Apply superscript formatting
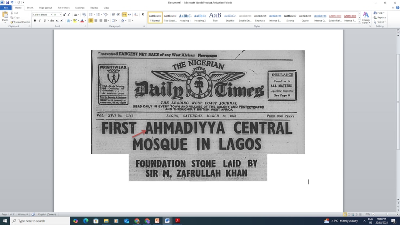Image resolution: width=400 pixels, height=225 pixels. pos(62,21)
